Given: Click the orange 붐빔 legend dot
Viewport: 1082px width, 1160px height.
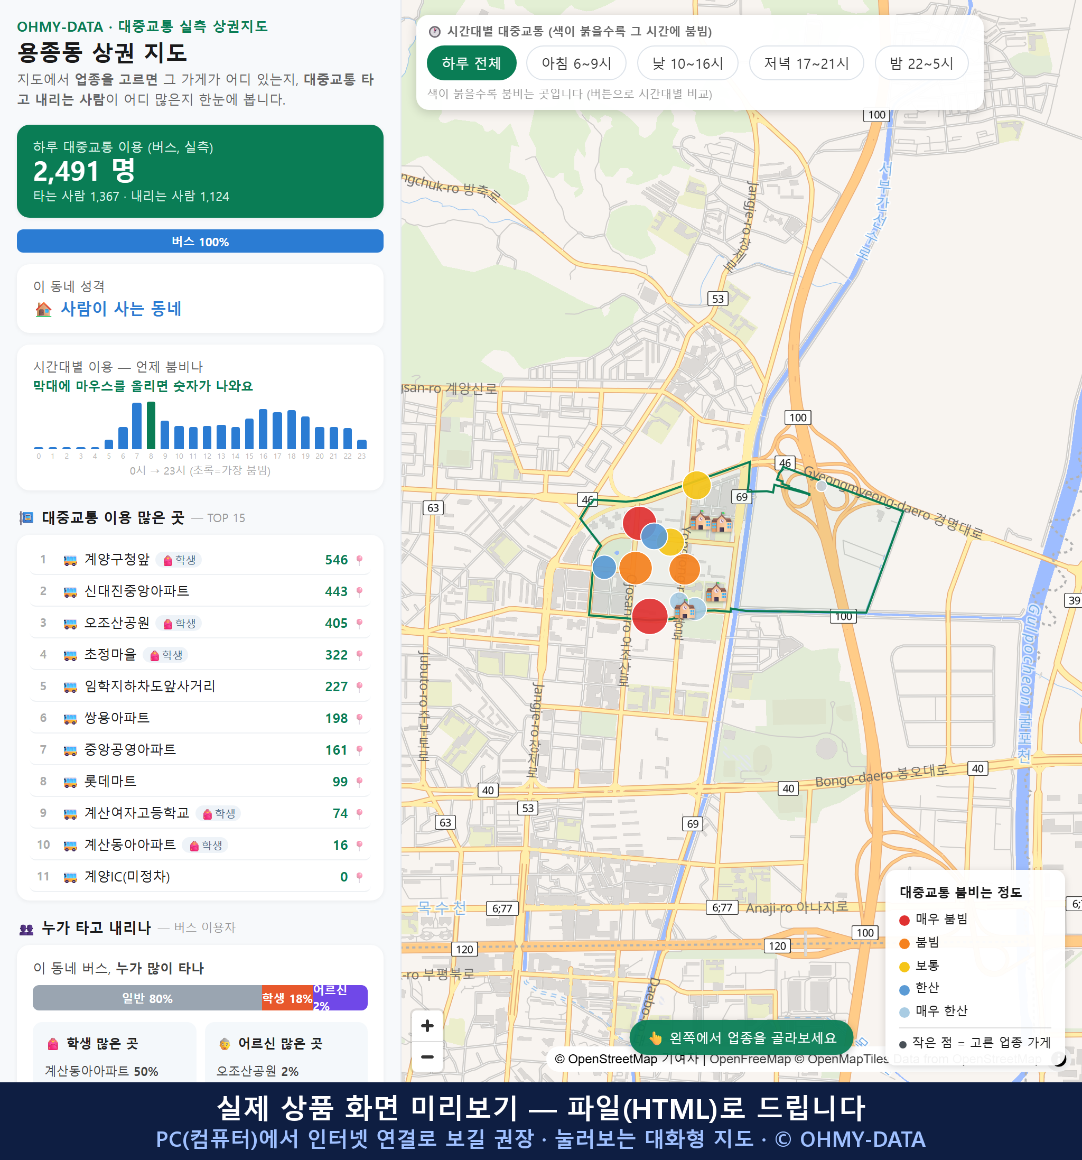Looking at the screenshot, I should pyautogui.click(x=904, y=943).
